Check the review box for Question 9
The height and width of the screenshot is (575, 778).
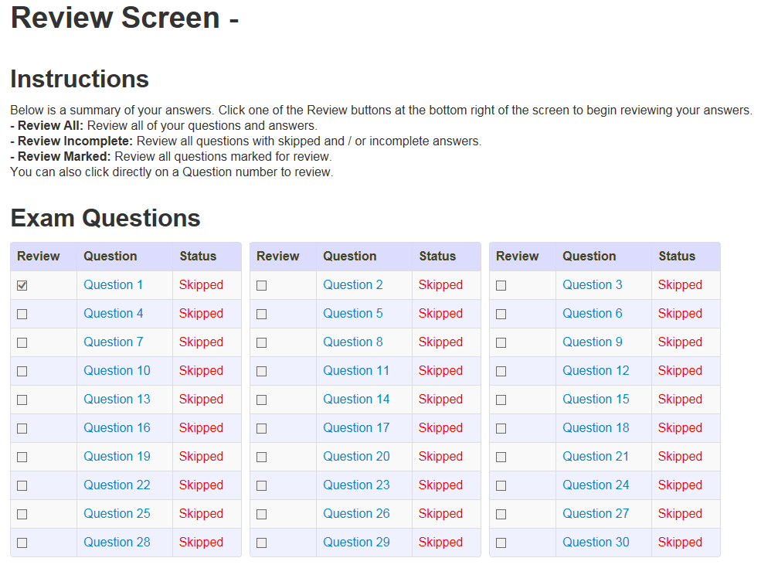point(501,342)
